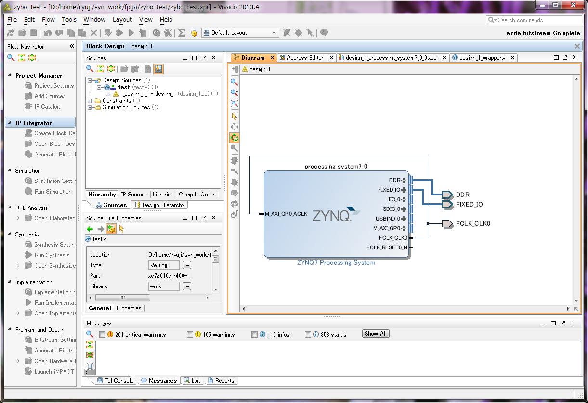
Task: Click the delete X icon in main toolbar
Action: tap(94, 33)
